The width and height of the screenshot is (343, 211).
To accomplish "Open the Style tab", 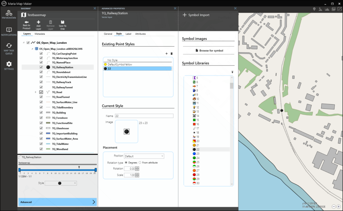I will pos(119,34).
